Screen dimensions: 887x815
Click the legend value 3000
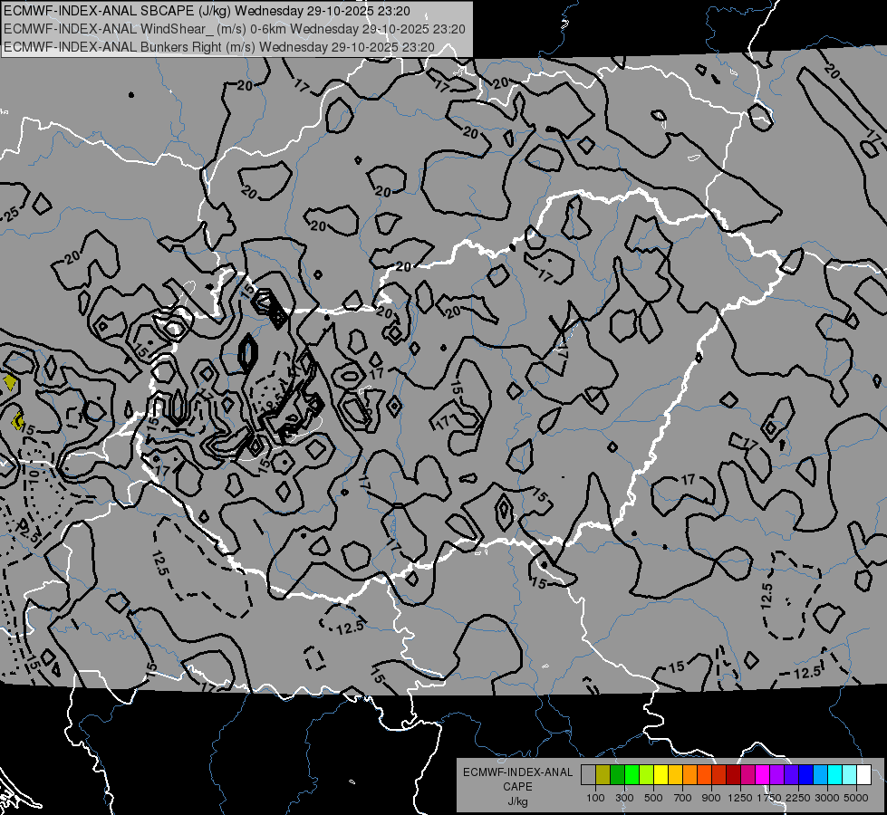pyautogui.click(x=827, y=798)
